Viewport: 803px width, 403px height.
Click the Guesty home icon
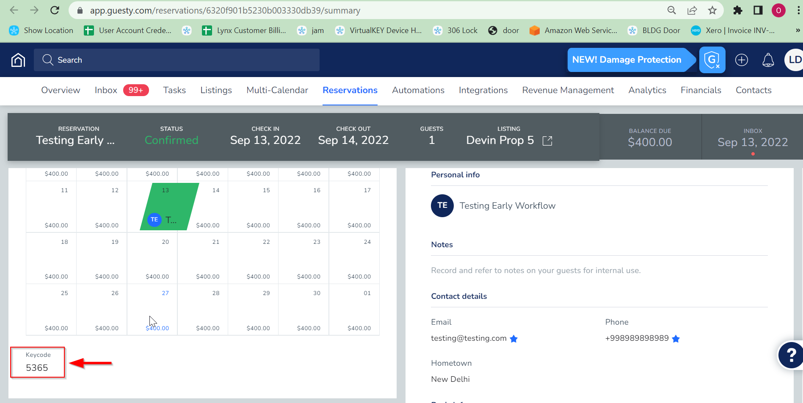pos(18,60)
